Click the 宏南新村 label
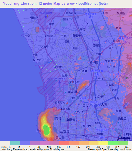Screen dimensions: 132x151 (x=74, y=82)
